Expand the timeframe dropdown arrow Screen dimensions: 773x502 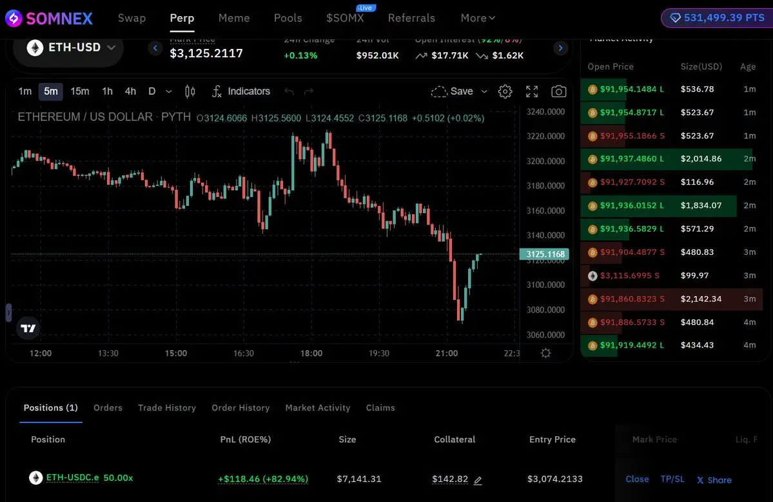(x=169, y=91)
